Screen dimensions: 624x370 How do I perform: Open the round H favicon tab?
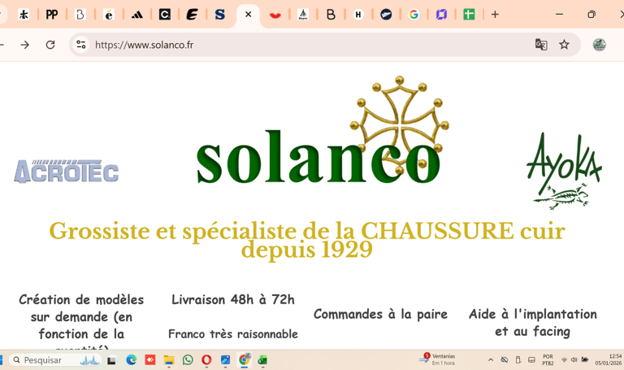pyautogui.click(x=358, y=15)
